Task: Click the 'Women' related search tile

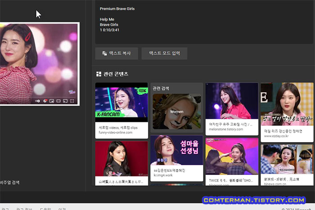Action: [x=177, y=112]
